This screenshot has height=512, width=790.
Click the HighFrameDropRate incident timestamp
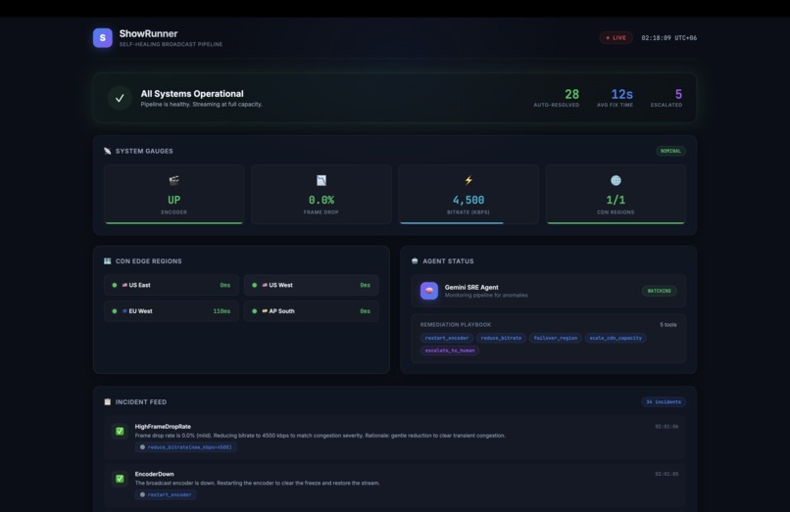click(667, 427)
